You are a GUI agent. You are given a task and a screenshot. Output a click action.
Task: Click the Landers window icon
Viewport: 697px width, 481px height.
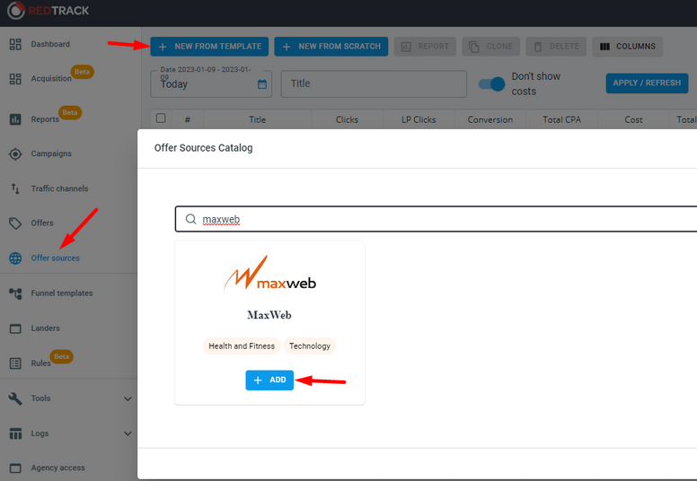15,328
